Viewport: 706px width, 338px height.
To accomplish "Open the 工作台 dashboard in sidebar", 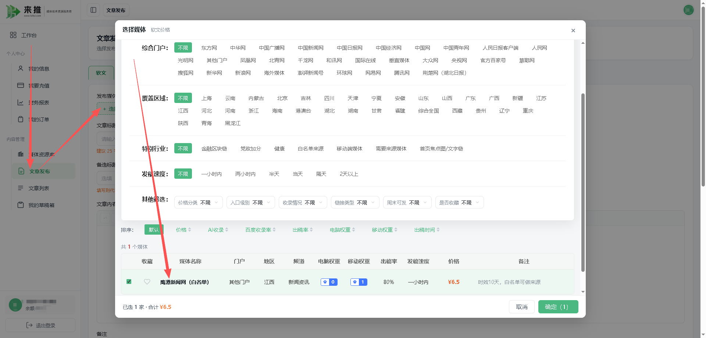I will click(24, 35).
